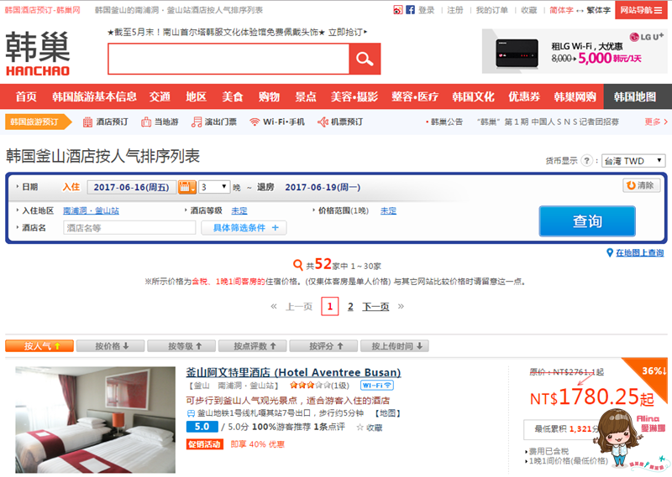Click 登录 login link
672x477 pixels.
click(x=427, y=10)
